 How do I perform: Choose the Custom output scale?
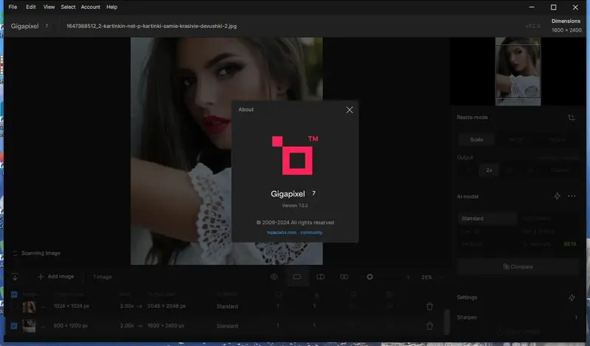point(560,170)
